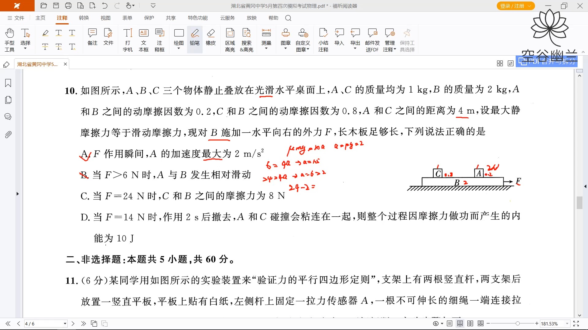Enable continuous page view mode
Viewport: 588px width, 330px height.
460,324
